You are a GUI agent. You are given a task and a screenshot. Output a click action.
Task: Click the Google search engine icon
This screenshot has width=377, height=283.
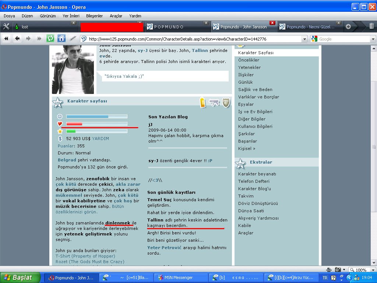[314, 39]
